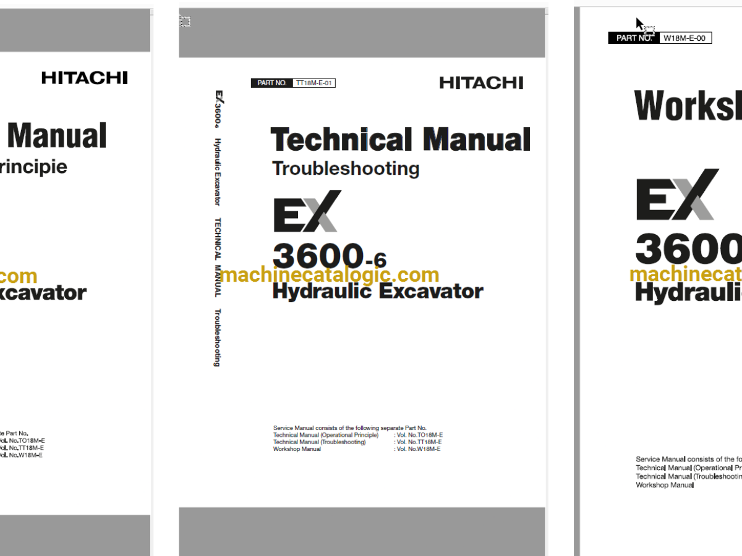Viewport: 742px width, 556px height.
Task: Click the HITACHI logo on the left page
Action: pyautogui.click(x=85, y=78)
